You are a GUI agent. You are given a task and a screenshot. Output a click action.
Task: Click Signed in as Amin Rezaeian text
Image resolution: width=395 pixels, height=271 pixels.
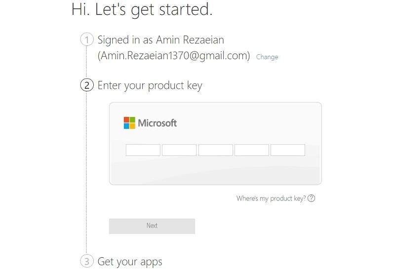pos(160,40)
